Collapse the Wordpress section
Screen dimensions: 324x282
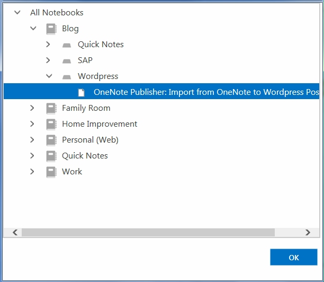[49, 76]
